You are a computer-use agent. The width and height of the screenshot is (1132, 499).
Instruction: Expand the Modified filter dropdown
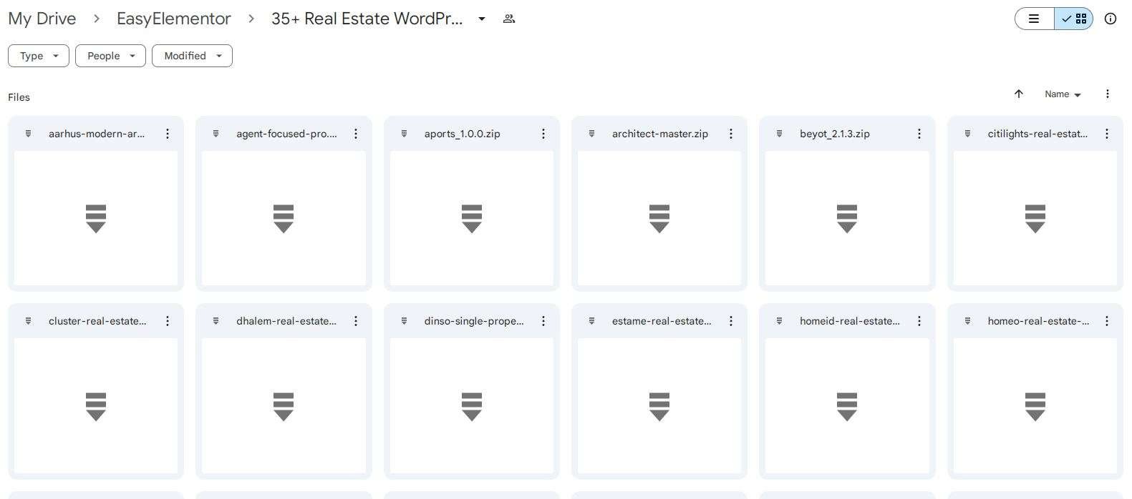click(x=192, y=56)
